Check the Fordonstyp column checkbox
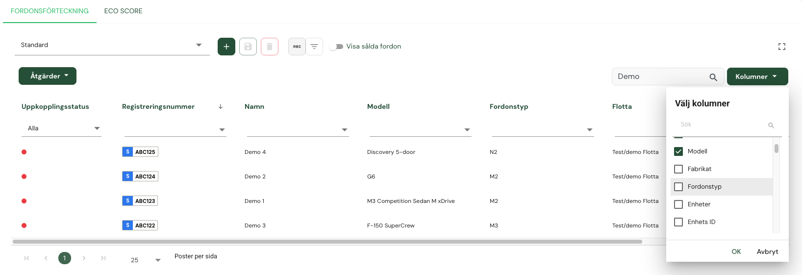The height and width of the screenshot is (275, 802). (678, 187)
